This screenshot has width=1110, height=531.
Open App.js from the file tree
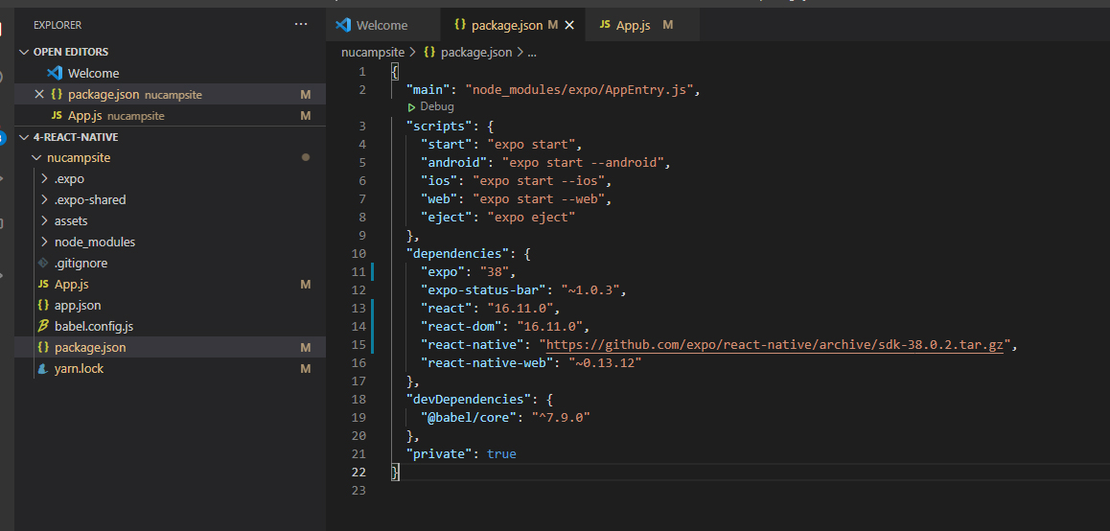coord(71,285)
